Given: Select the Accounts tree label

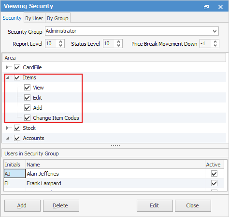Looking at the screenshot, I should [33, 138].
